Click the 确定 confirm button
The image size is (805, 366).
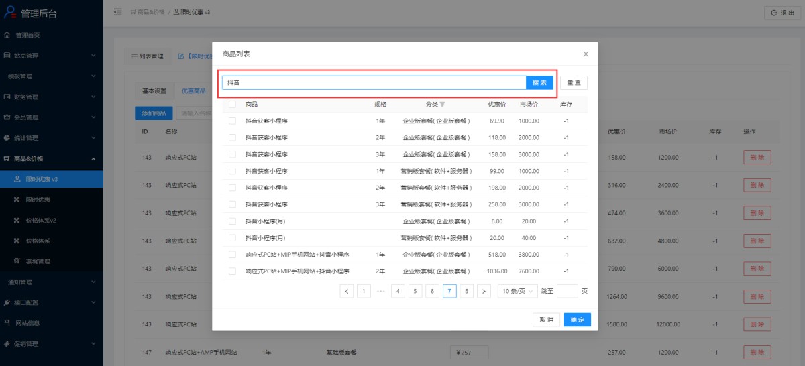(577, 320)
